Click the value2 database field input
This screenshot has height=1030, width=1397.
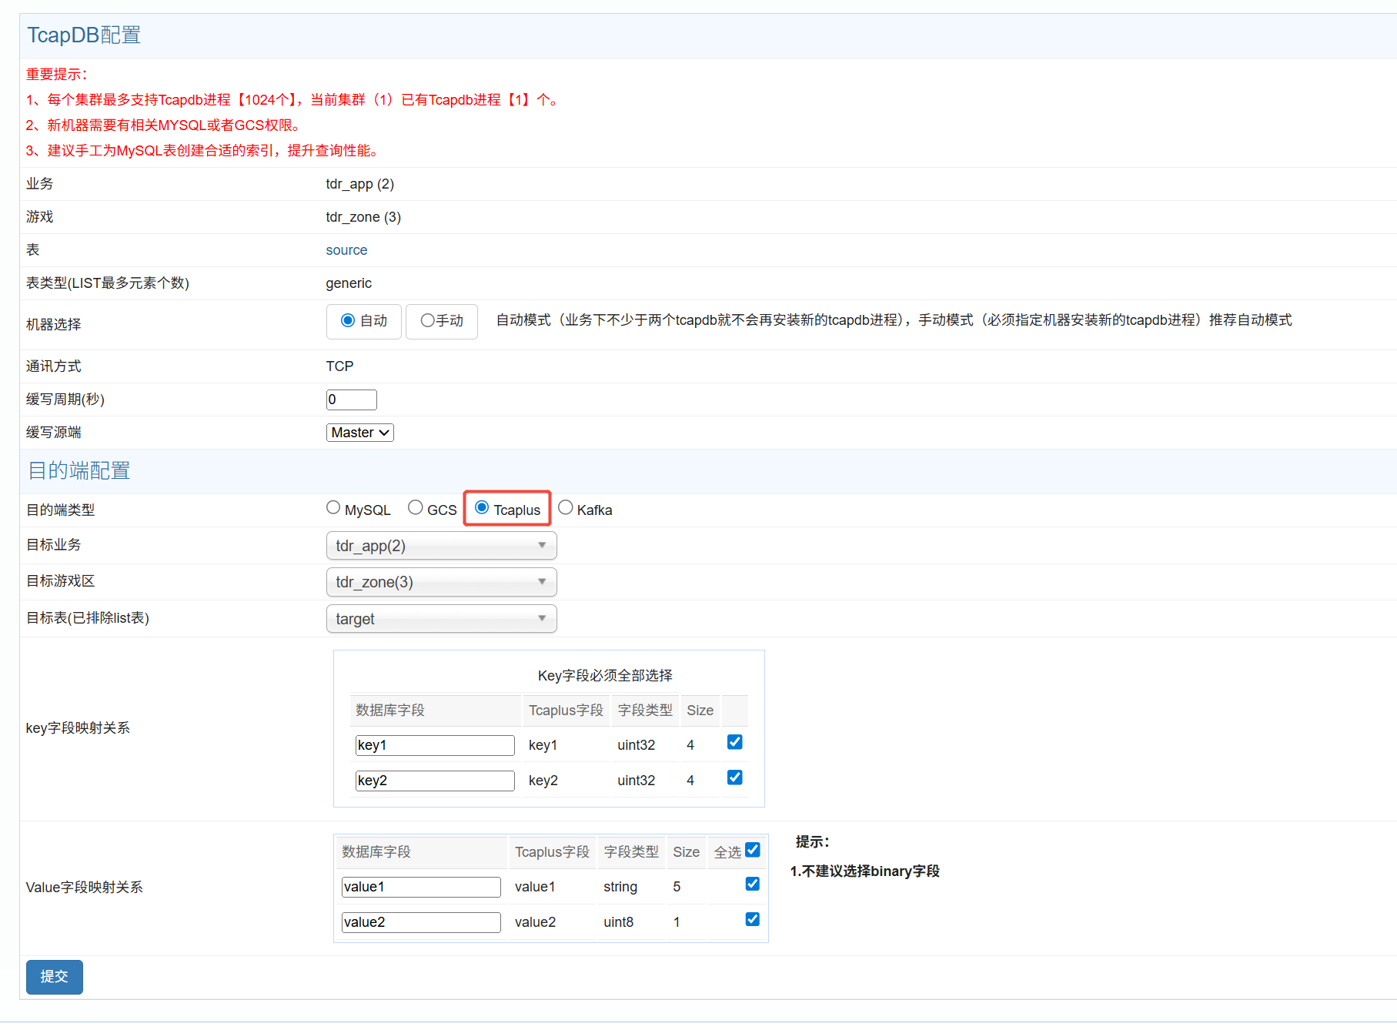(421, 922)
